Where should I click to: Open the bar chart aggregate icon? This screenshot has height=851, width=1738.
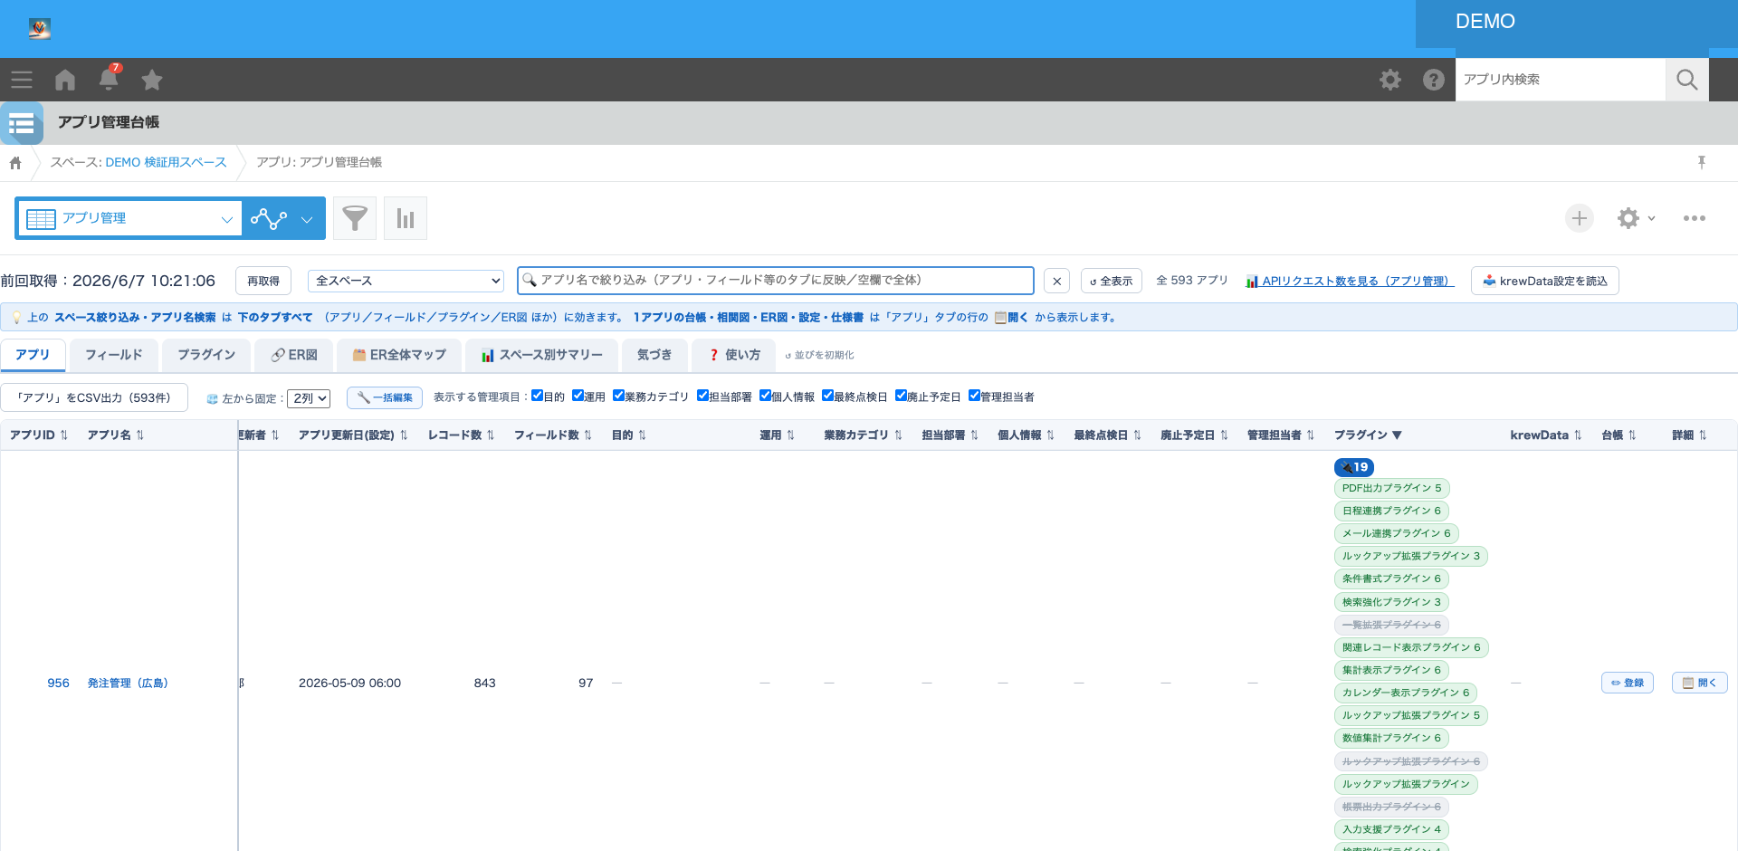point(406,218)
